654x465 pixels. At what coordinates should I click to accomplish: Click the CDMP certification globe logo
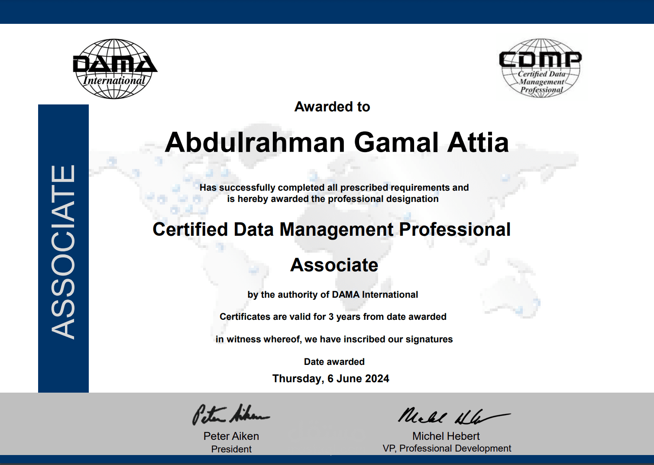[540, 68]
